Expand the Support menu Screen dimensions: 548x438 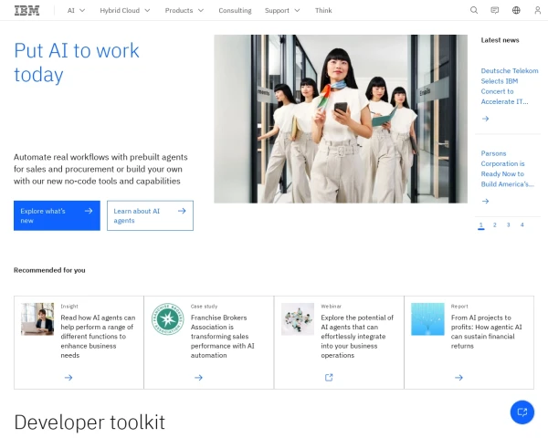[282, 10]
